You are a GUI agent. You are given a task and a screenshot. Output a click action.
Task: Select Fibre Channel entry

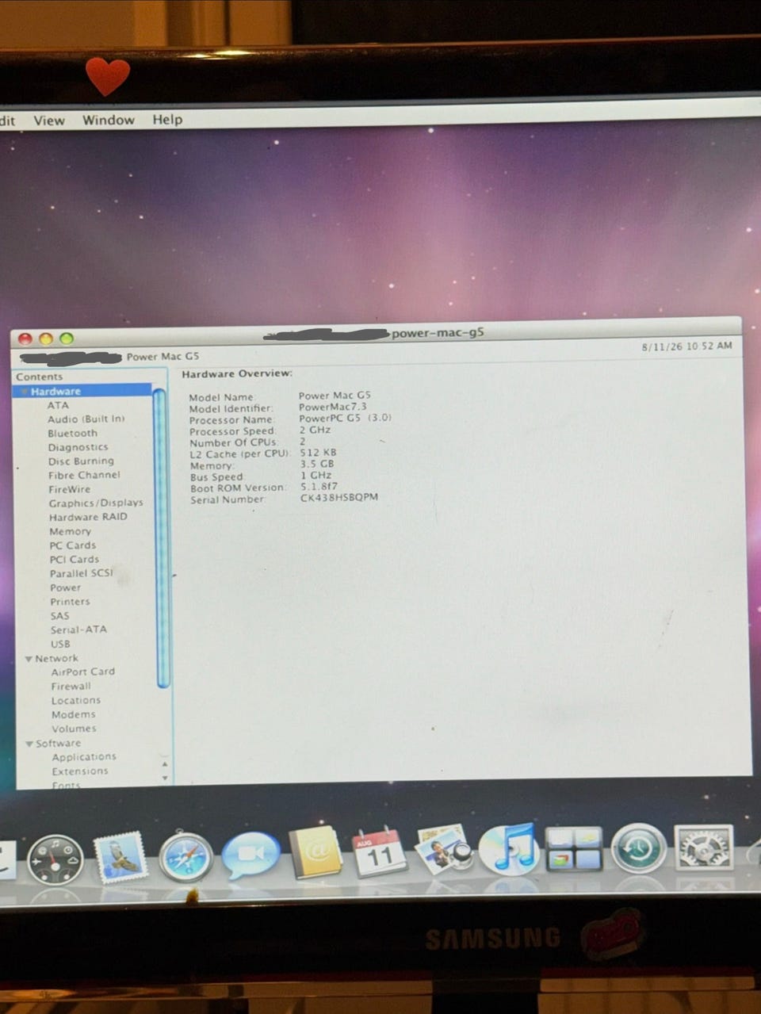(x=84, y=475)
